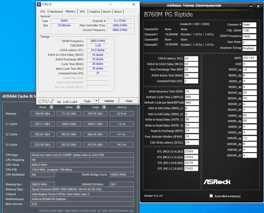Minimize the ASRock Timing Configurator window
Viewport: 264px width, 213px height.
coord(251,6)
